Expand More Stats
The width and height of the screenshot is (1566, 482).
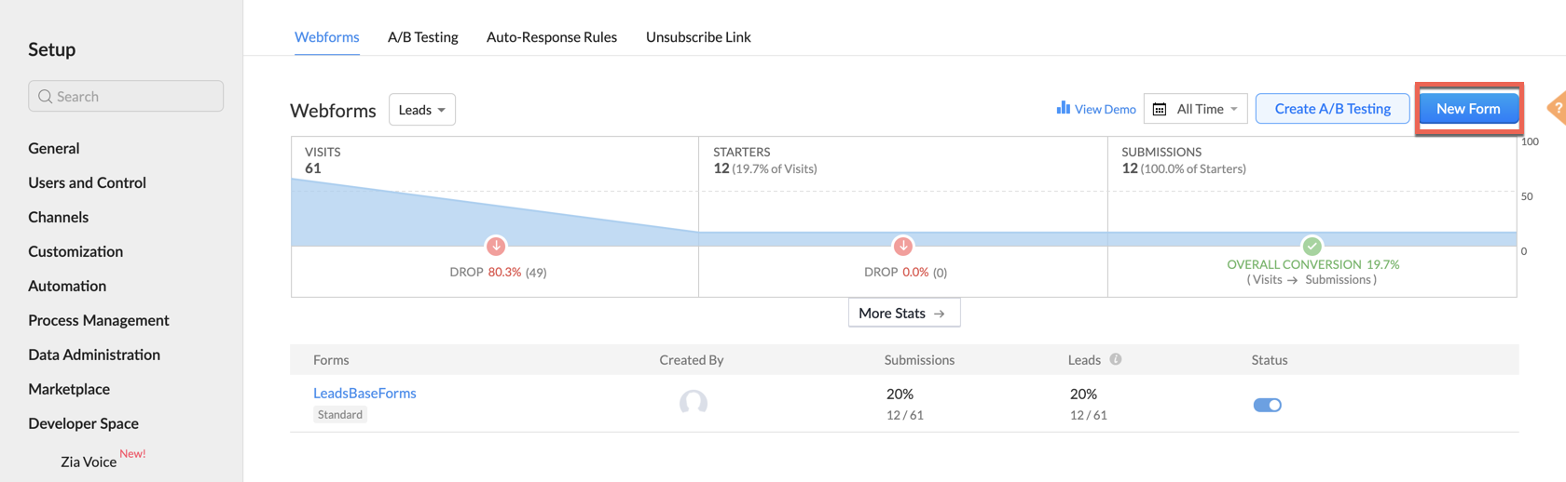coord(903,314)
